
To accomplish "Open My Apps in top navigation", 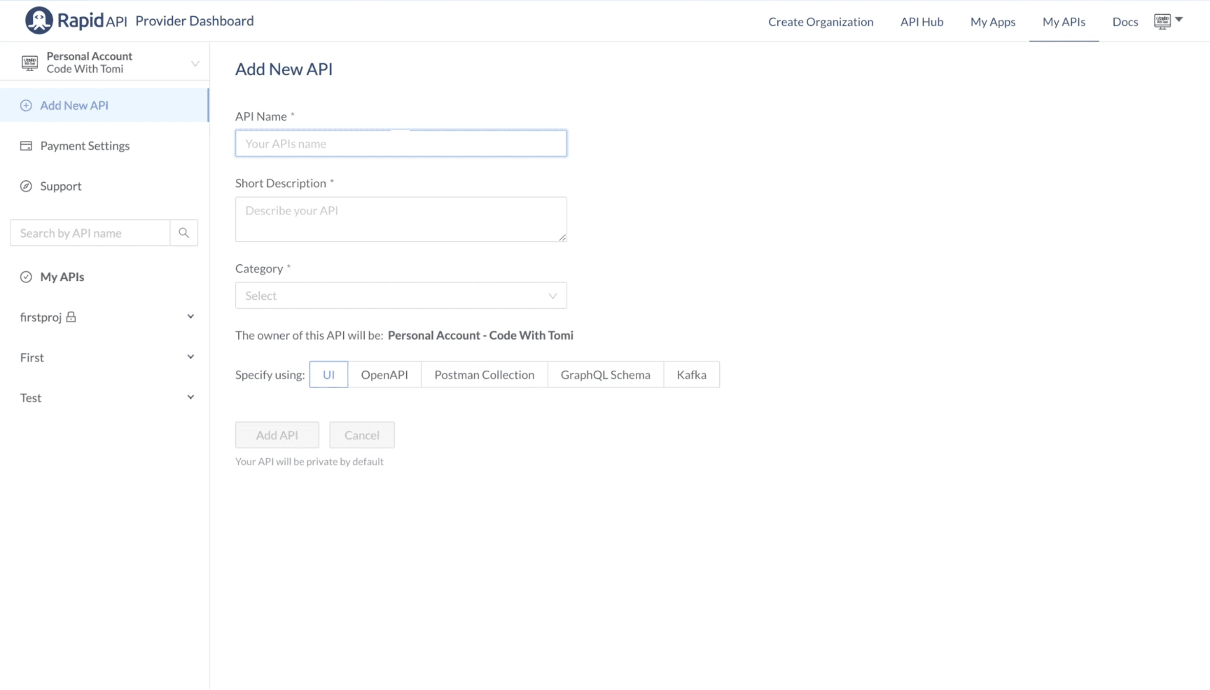I will [992, 22].
